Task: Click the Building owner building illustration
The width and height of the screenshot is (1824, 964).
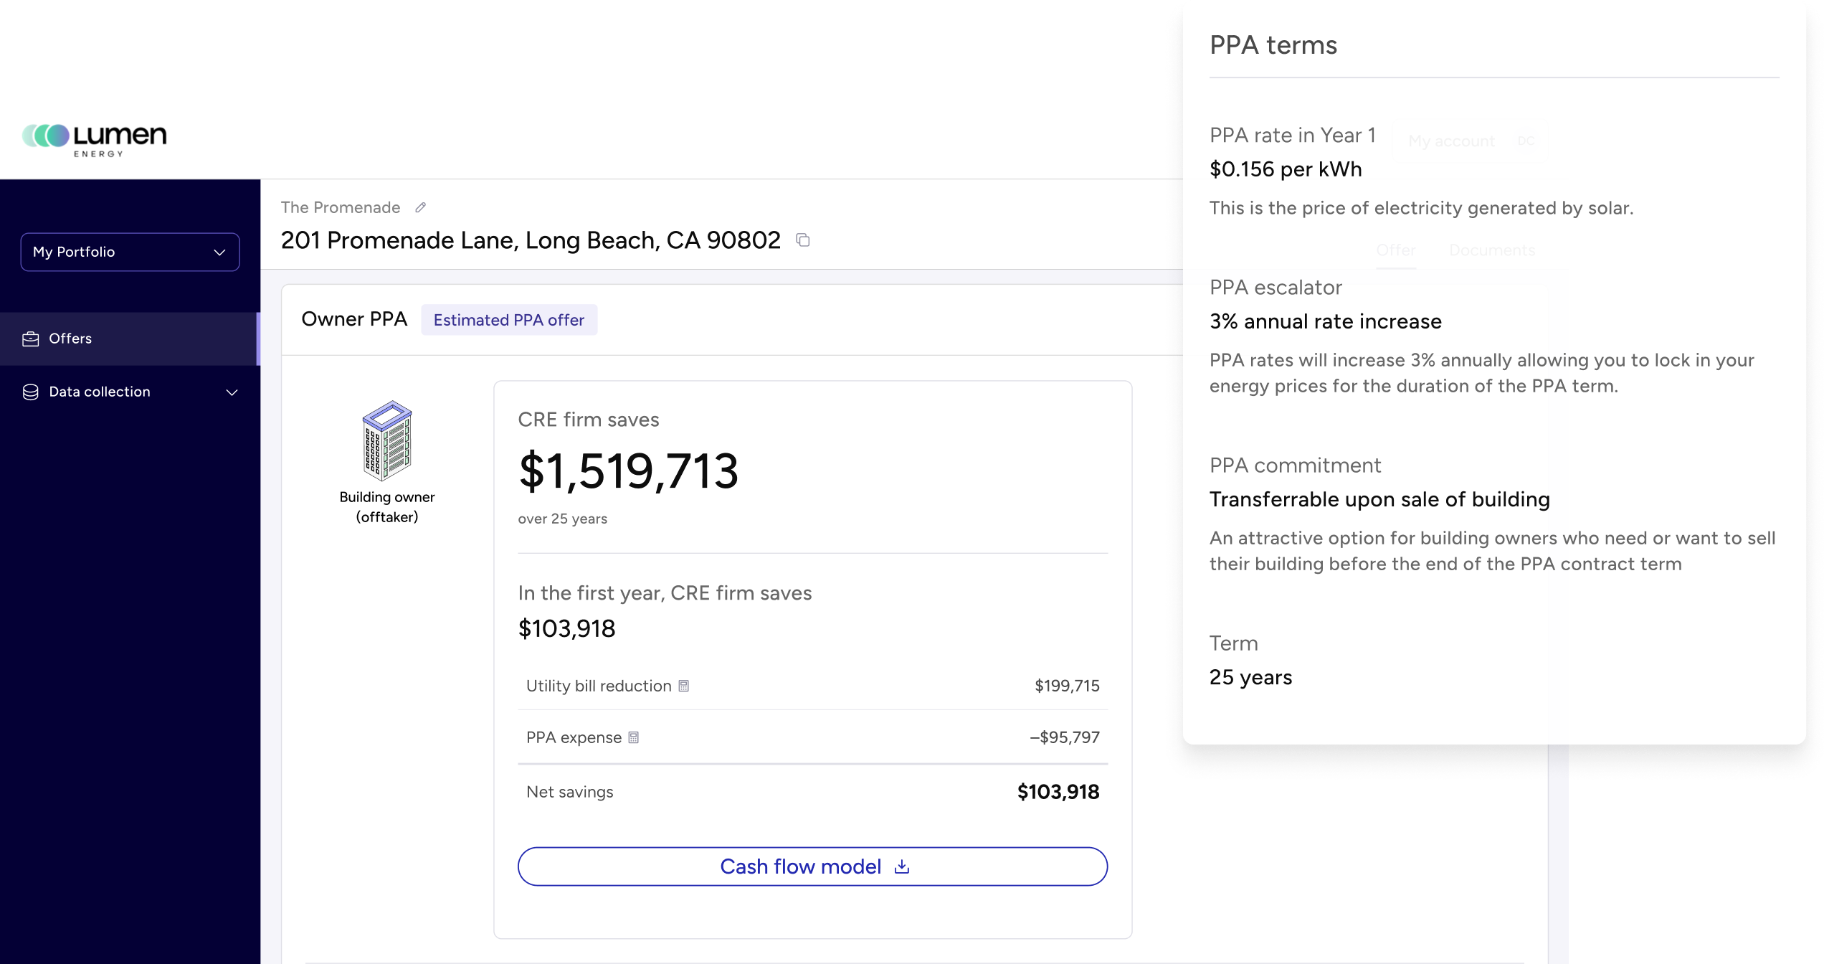Action: click(387, 440)
